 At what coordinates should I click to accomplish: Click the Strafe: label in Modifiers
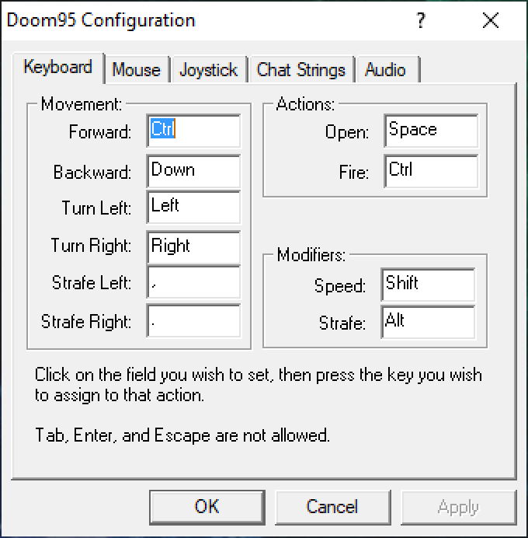click(342, 323)
